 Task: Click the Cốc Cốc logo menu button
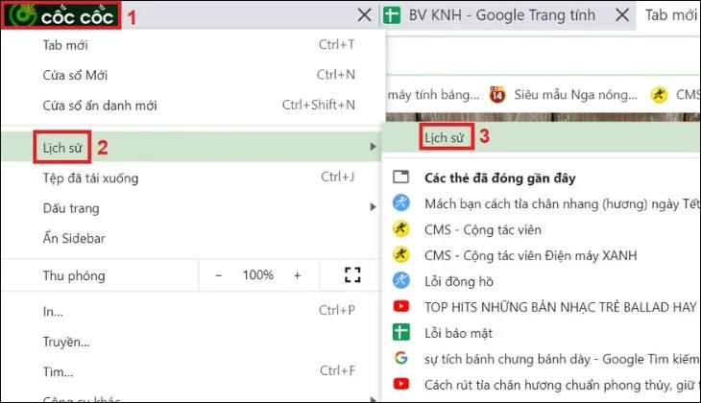coord(61,15)
